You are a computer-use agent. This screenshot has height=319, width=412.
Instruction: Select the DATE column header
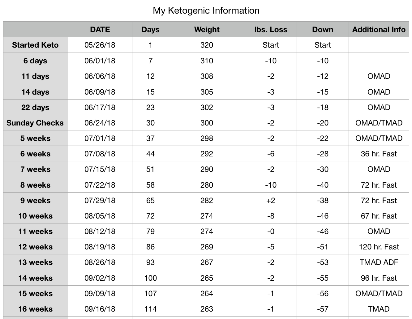coord(100,29)
